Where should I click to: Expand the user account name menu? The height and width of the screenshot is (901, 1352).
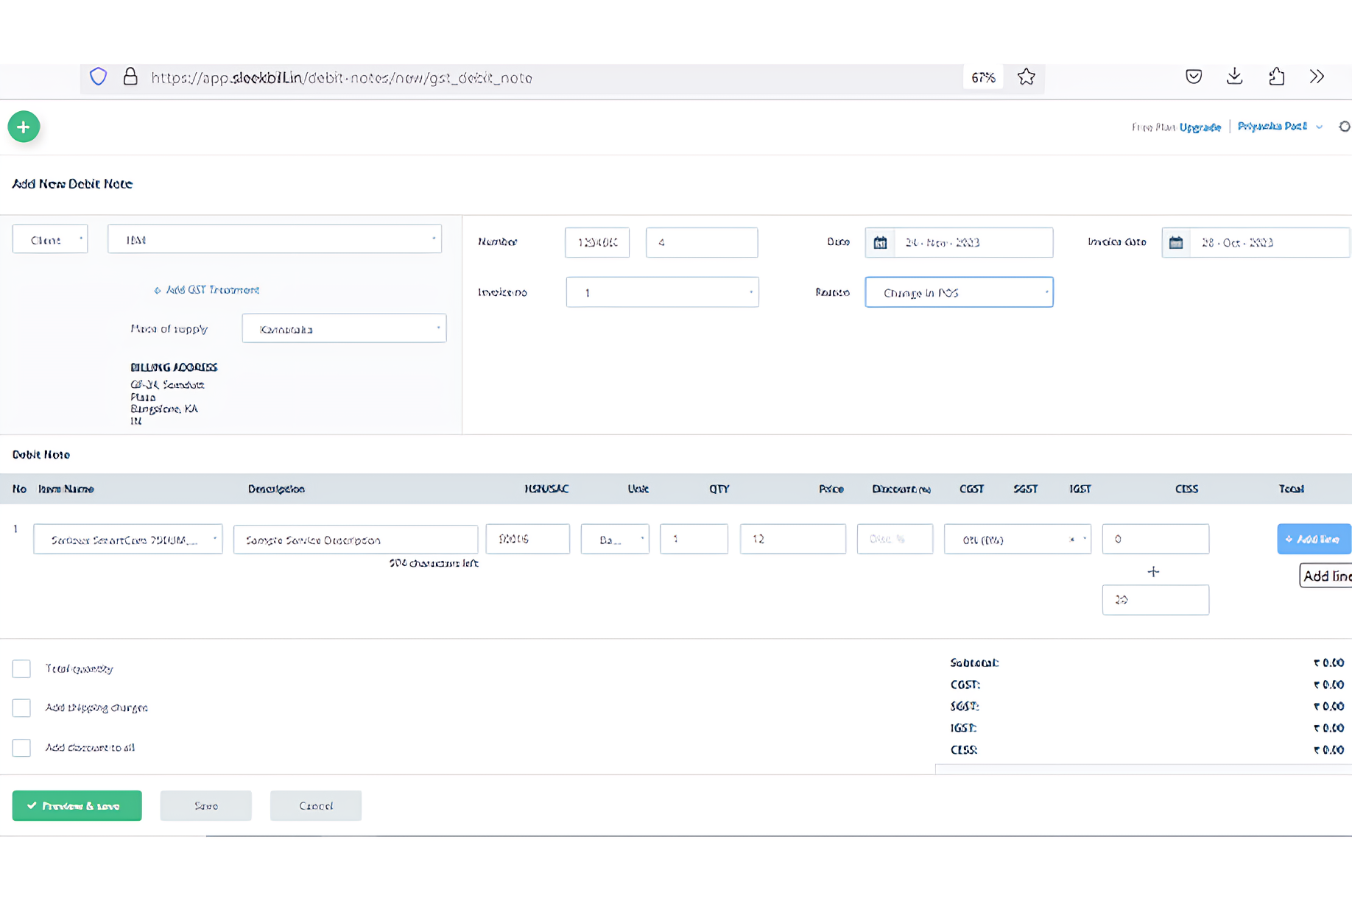pyautogui.click(x=1280, y=127)
